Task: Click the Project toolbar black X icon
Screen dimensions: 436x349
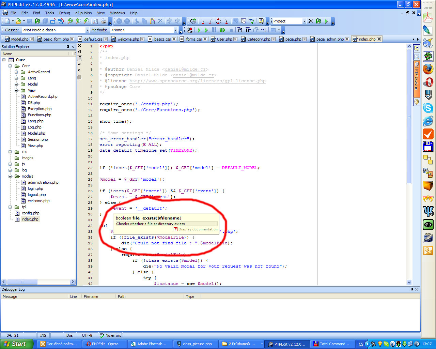Action: coord(311,21)
